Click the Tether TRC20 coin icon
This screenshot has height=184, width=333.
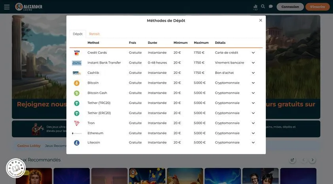[77, 103]
